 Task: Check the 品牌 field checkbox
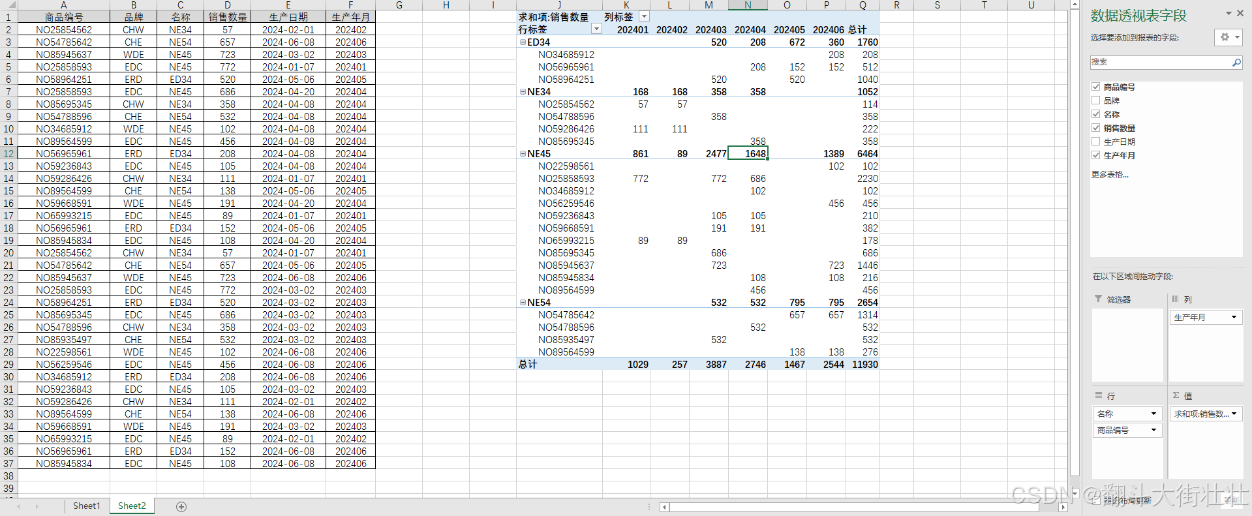point(1096,100)
